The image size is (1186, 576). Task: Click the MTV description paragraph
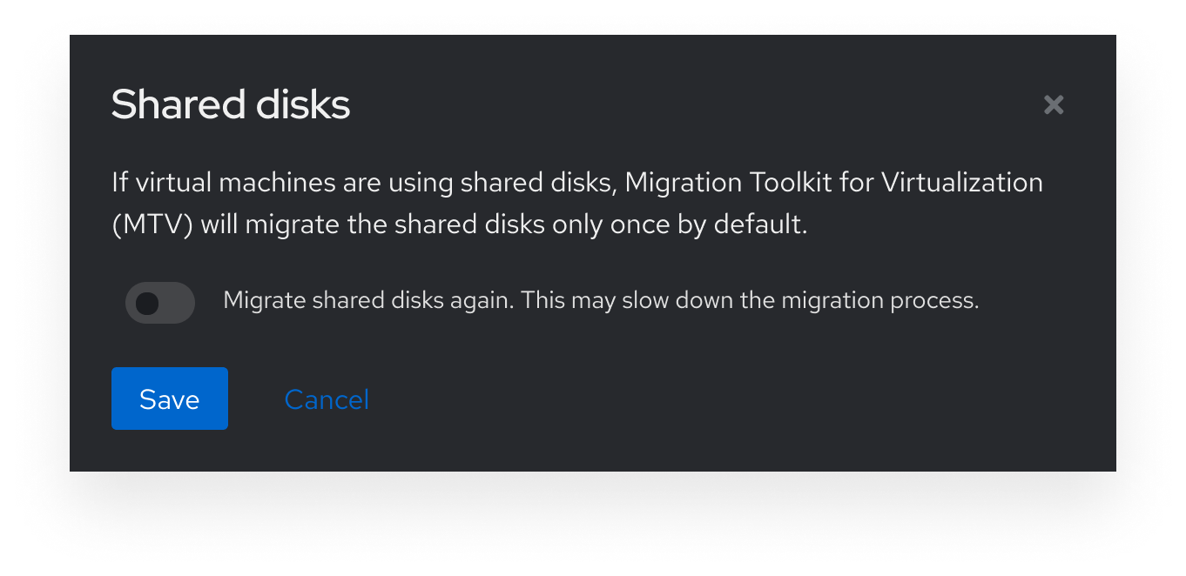click(576, 204)
